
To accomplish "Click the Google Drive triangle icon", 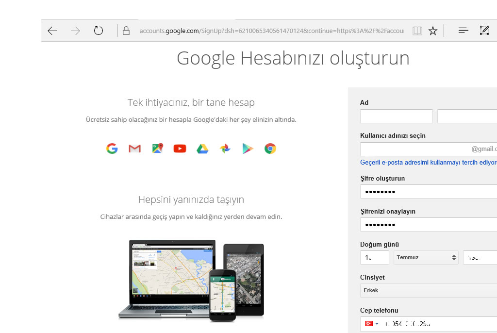I will click(x=202, y=149).
